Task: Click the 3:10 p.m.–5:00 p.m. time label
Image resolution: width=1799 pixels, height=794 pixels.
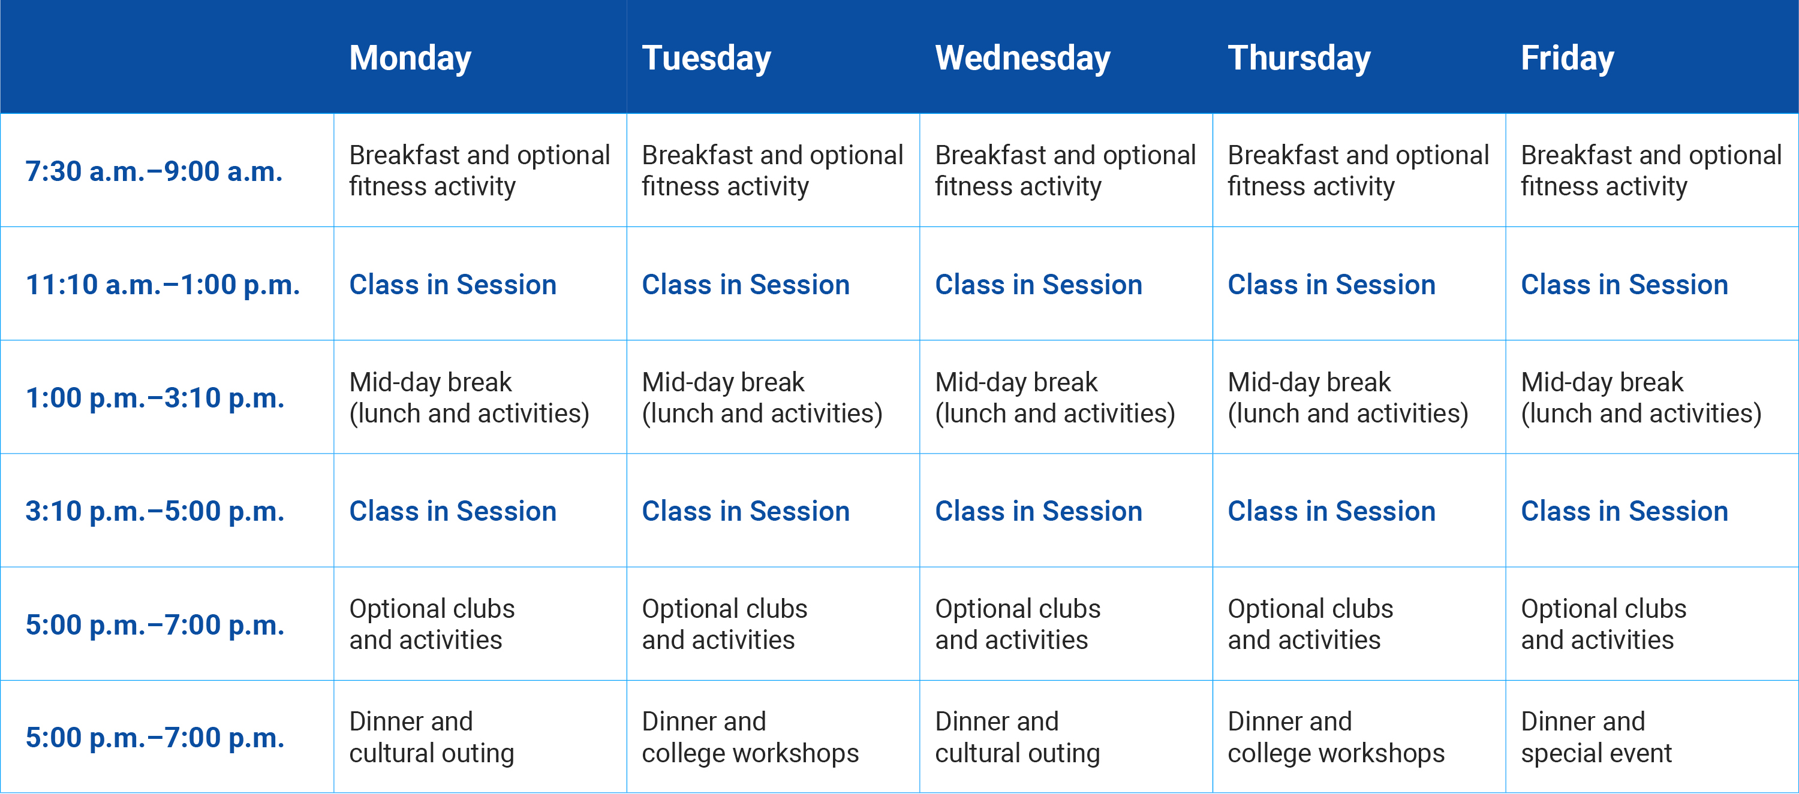Action: click(155, 511)
